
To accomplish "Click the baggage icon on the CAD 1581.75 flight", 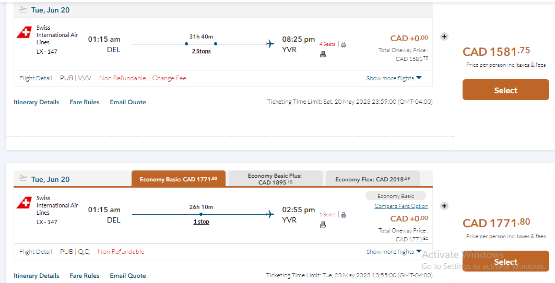I will tap(343, 44).
